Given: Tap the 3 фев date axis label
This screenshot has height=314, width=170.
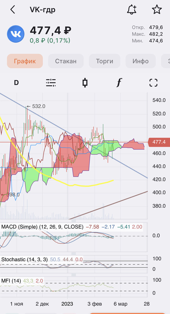Looking at the screenshot, I should [95, 304].
